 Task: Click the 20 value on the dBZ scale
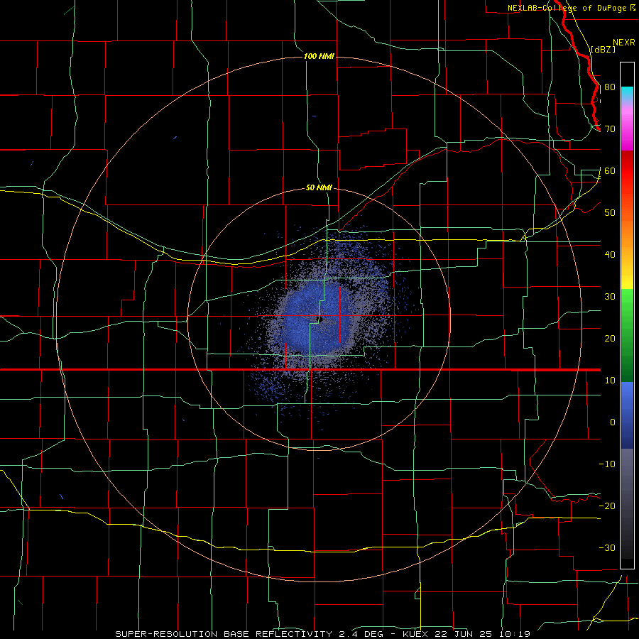point(610,339)
